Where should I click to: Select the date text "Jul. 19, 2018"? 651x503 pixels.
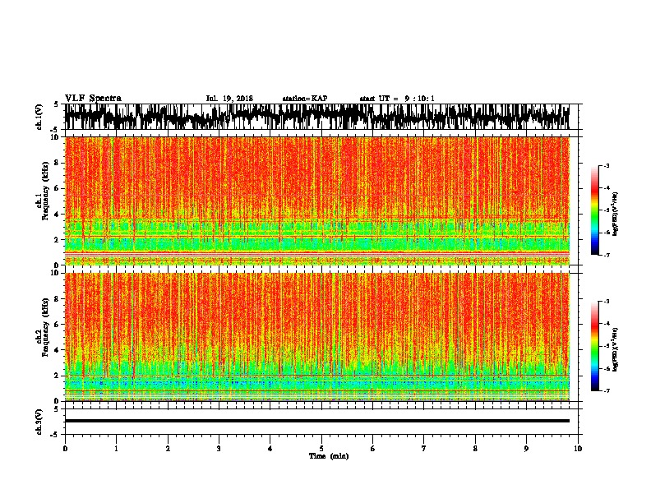click(x=229, y=99)
